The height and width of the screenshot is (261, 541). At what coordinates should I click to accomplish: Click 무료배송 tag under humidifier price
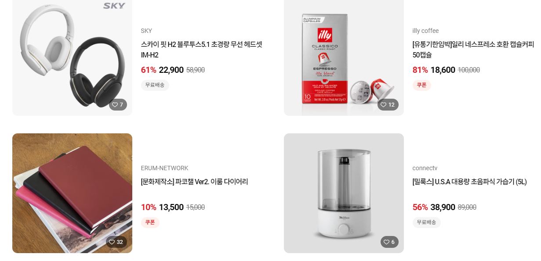tap(426, 222)
